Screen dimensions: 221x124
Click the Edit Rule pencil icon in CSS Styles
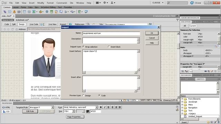[212, 71]
